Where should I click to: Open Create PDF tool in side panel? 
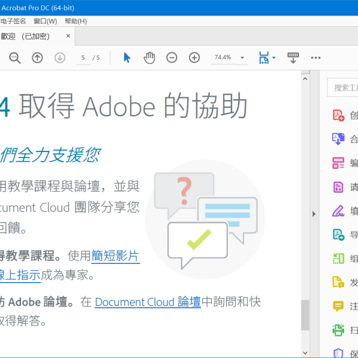(x=338, y=115)
